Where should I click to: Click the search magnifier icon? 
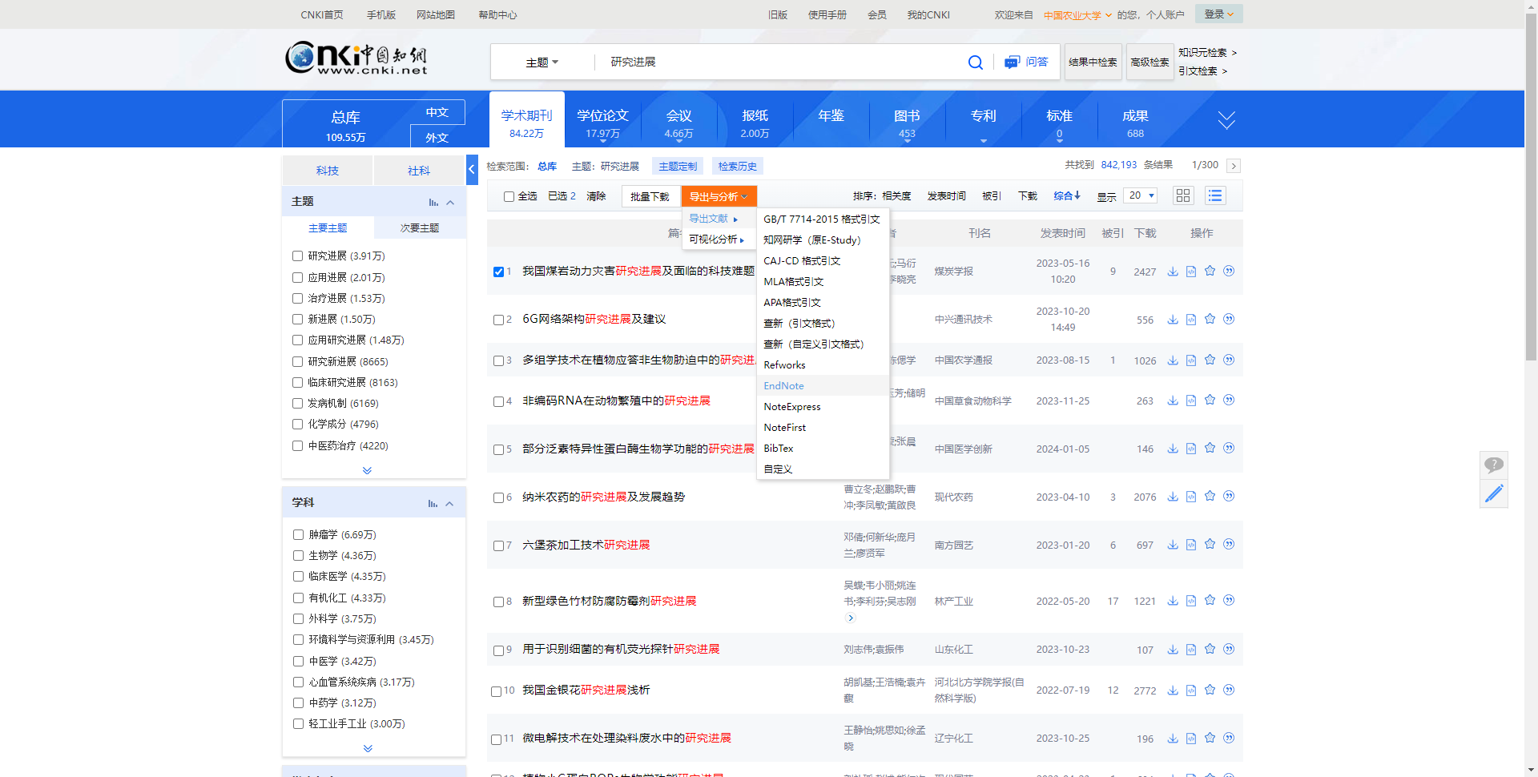pyautogui.click(x=975, y=62)
